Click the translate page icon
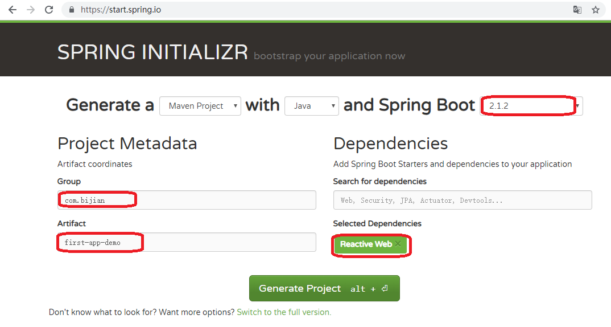Viewport: 611px width, 327px height. click(x=577, y=10)
